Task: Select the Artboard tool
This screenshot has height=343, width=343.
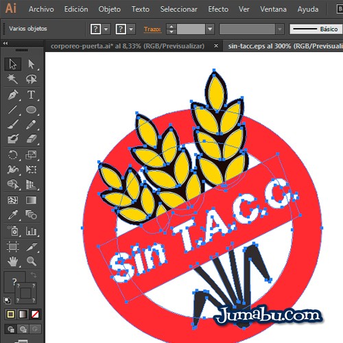Action: [x=13, y=246]
